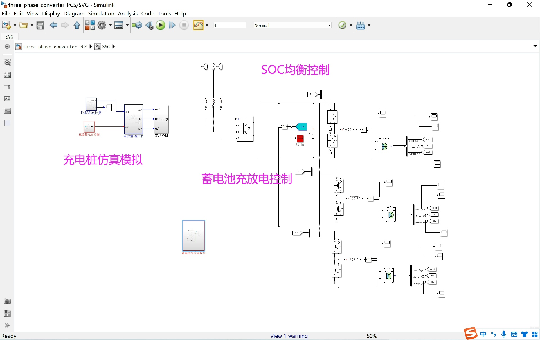Select the Fit to View tool
Viewport: 540px width, 340px height.
tap(7, 75)
